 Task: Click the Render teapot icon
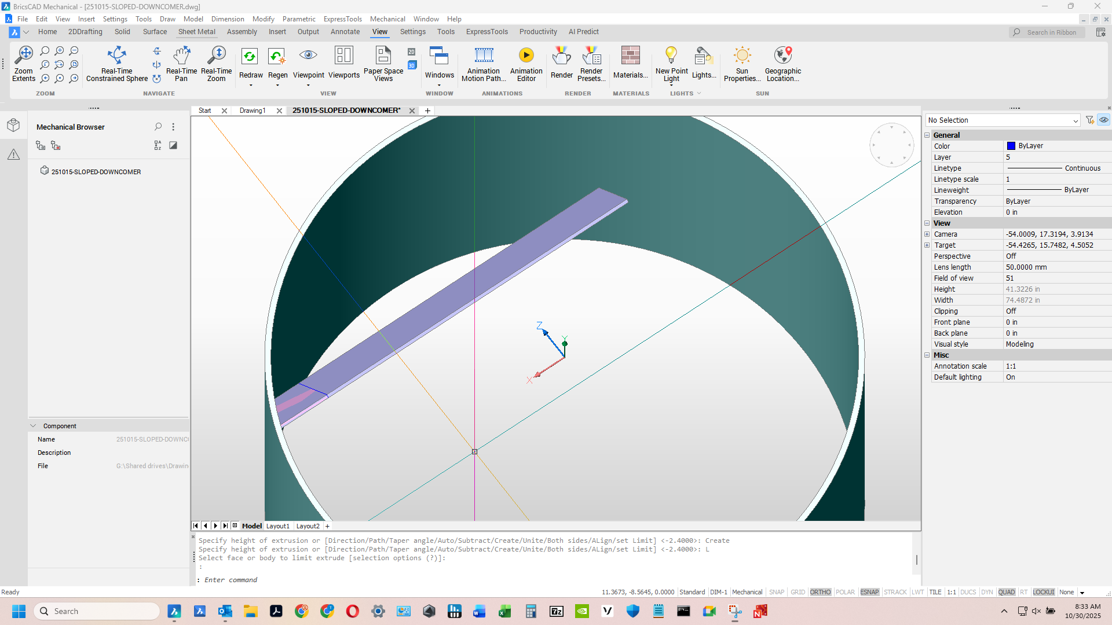(561, 57)
